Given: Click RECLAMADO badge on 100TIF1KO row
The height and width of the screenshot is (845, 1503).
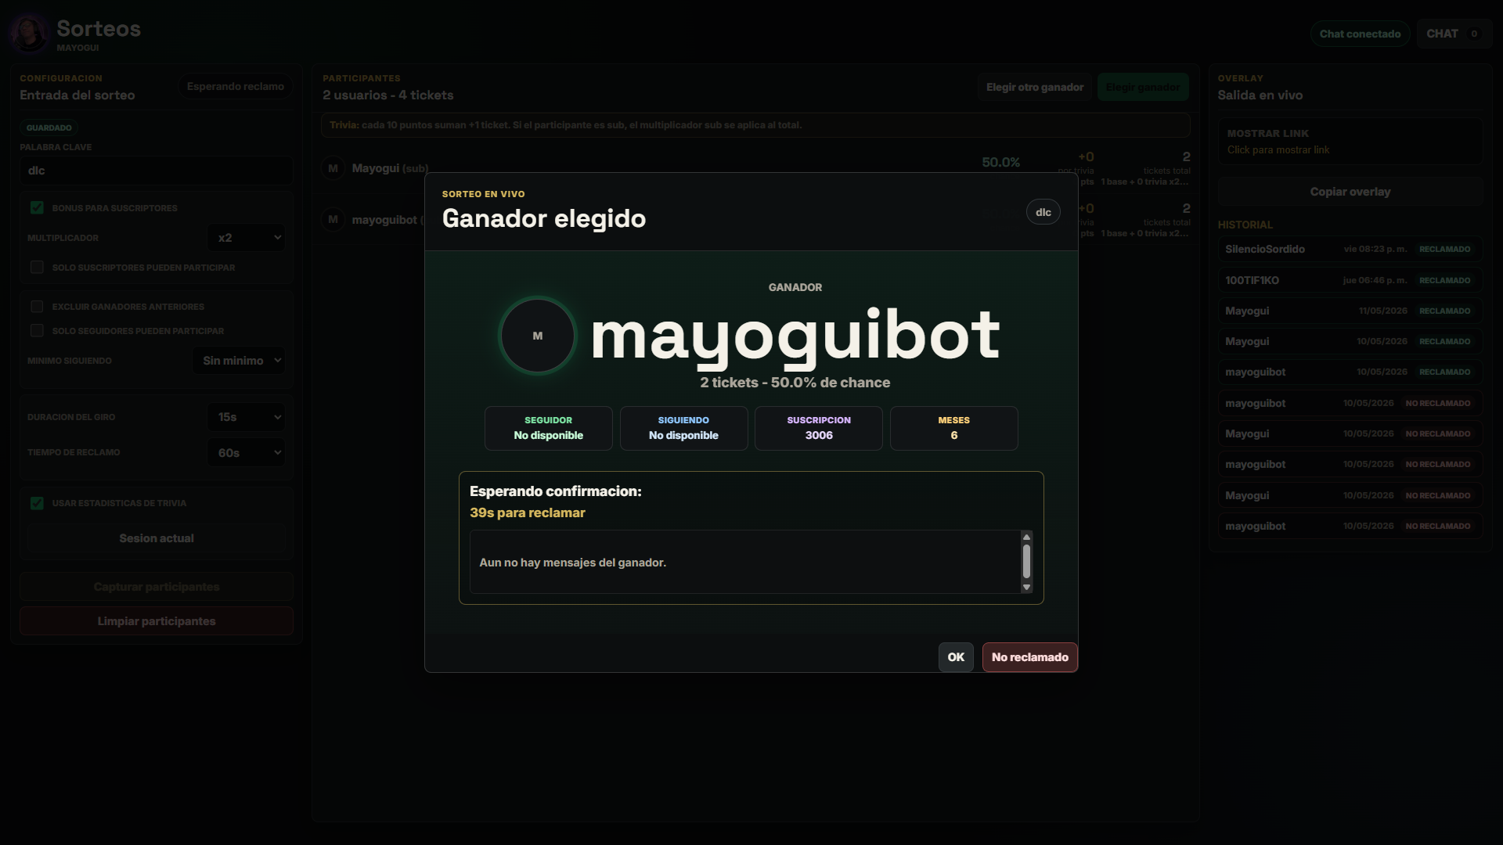Looking at the screenshot, I should point(1445,280).
